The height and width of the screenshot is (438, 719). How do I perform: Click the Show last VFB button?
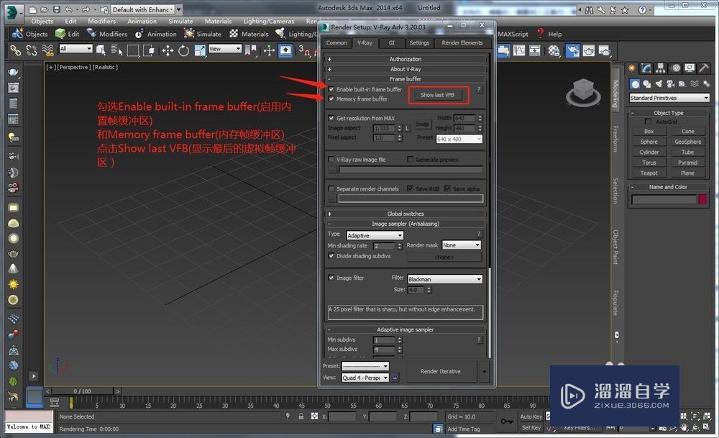click(437, 95)
